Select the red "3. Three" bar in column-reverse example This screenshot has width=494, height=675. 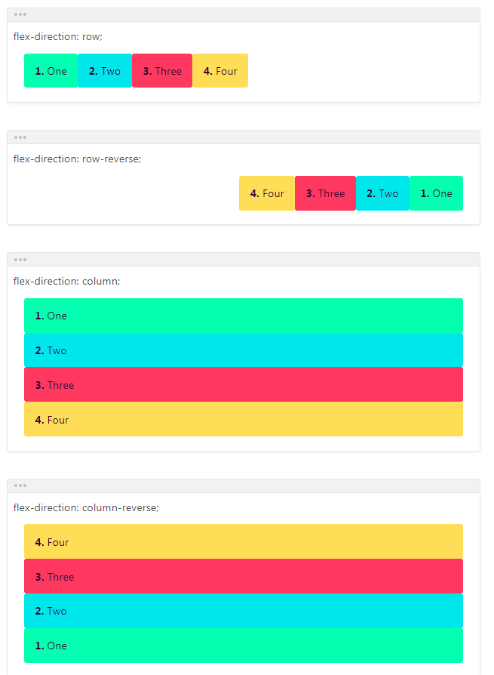243,577
